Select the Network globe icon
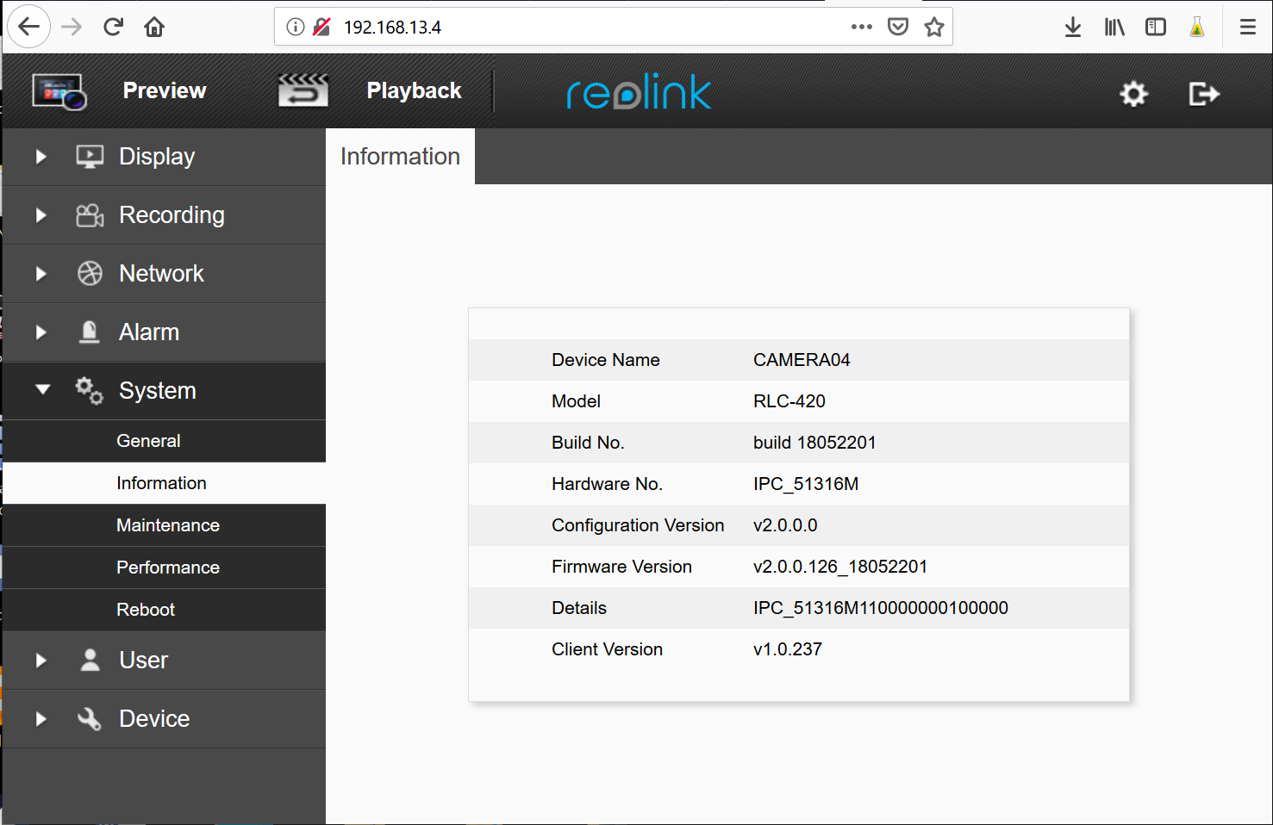The width and height of the screenshot is (1273, 825). point(89,273)
